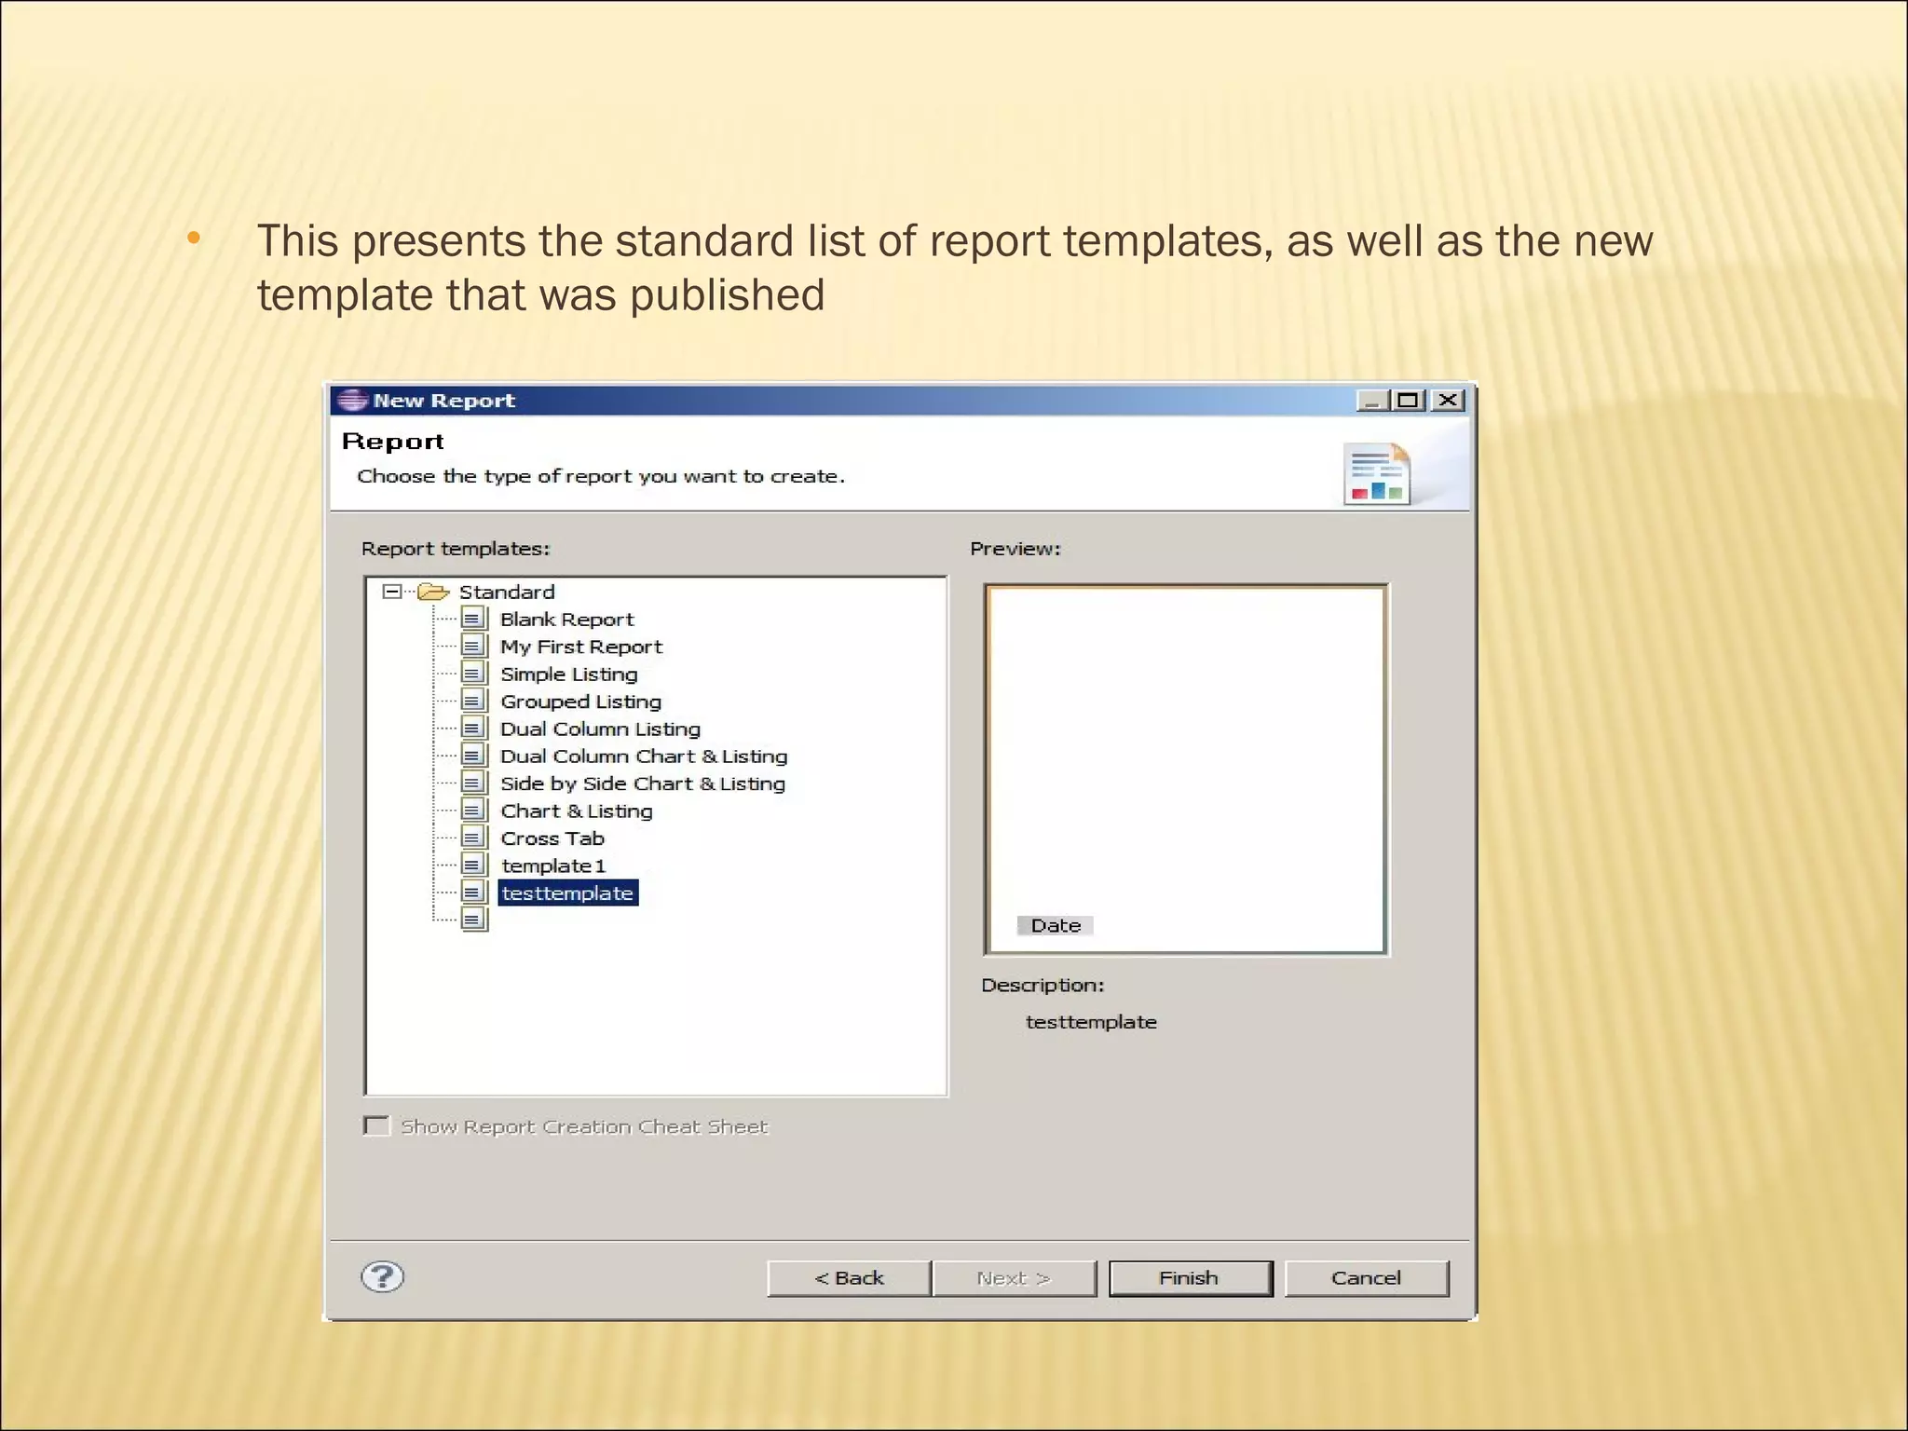Image resolution: width=1908 pixels, height=1431 pixels.
Task: Pick the Chart & Listing template
Action: click(577, 811)
